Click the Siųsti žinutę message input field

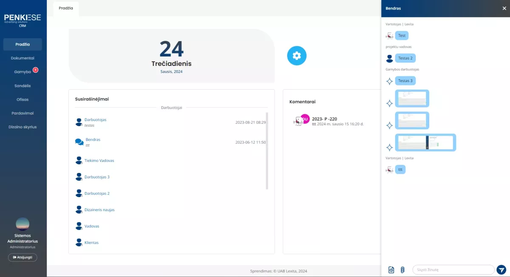tap(453, 270)
